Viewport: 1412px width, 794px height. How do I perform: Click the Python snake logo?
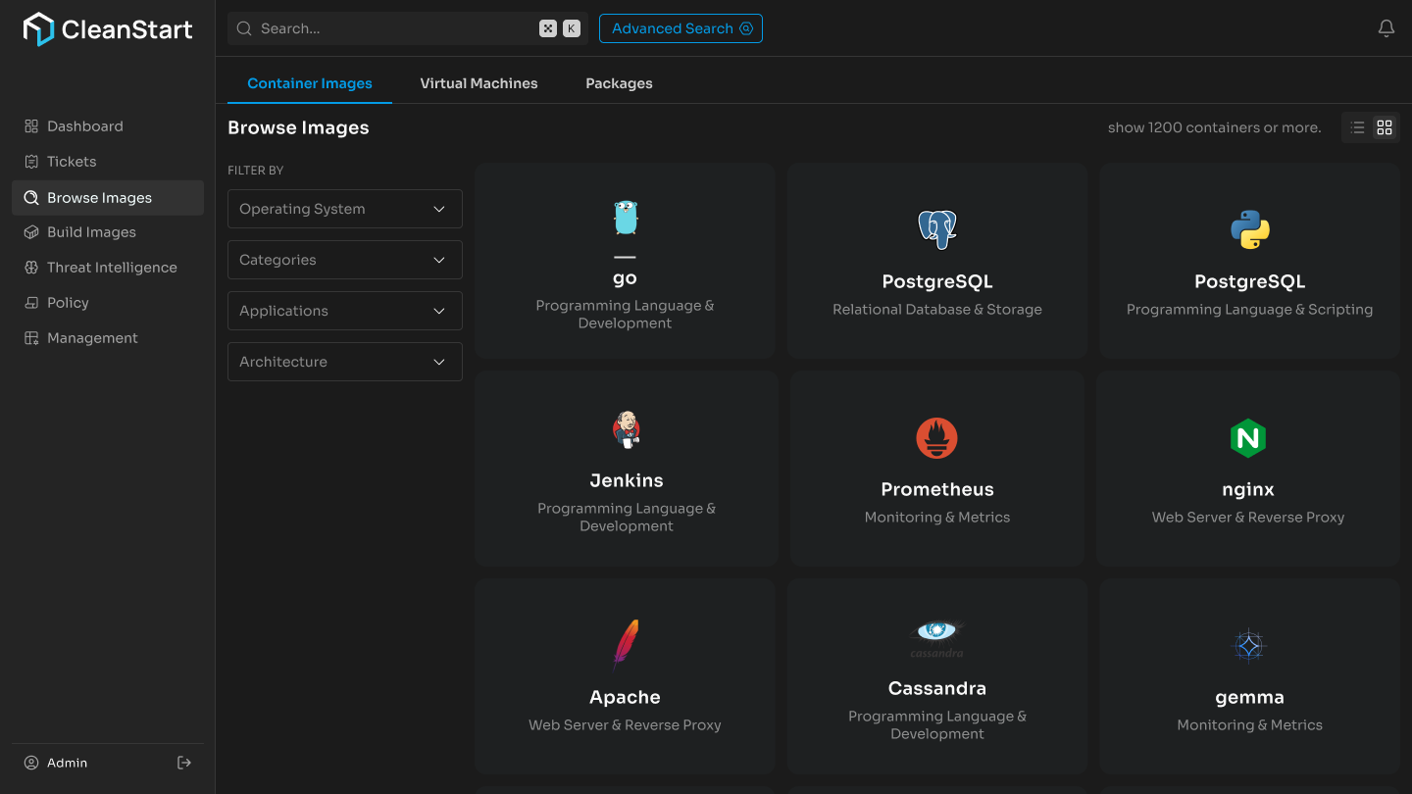(x=1249, y=229)
